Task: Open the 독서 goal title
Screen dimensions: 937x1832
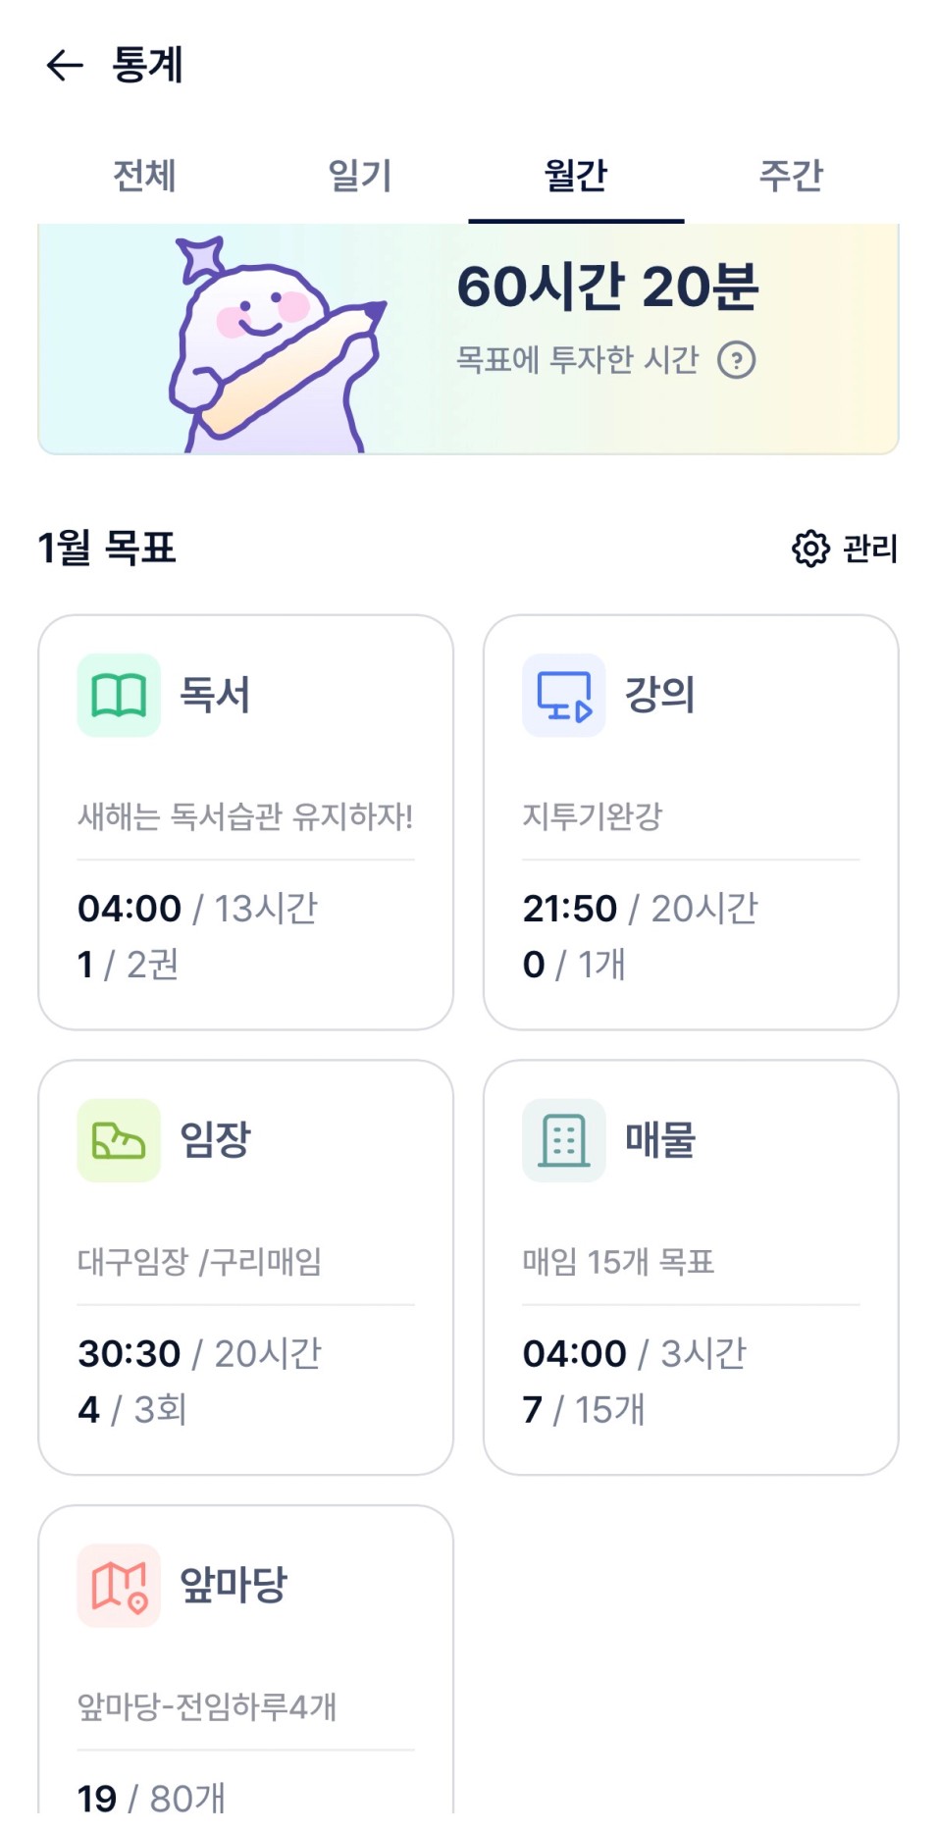Action: pyautogui.click(x=215, y=695)
